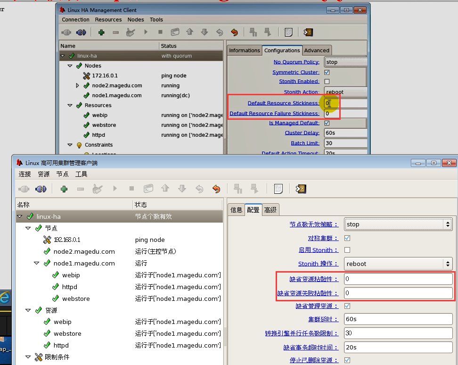Open Stonith 操作 reboot dropdown
Screen dimensions: 458x365
coord(398,264)
